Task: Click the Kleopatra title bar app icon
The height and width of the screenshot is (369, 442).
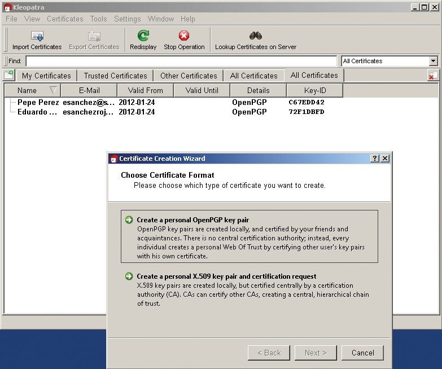Action: coord(7,7)
